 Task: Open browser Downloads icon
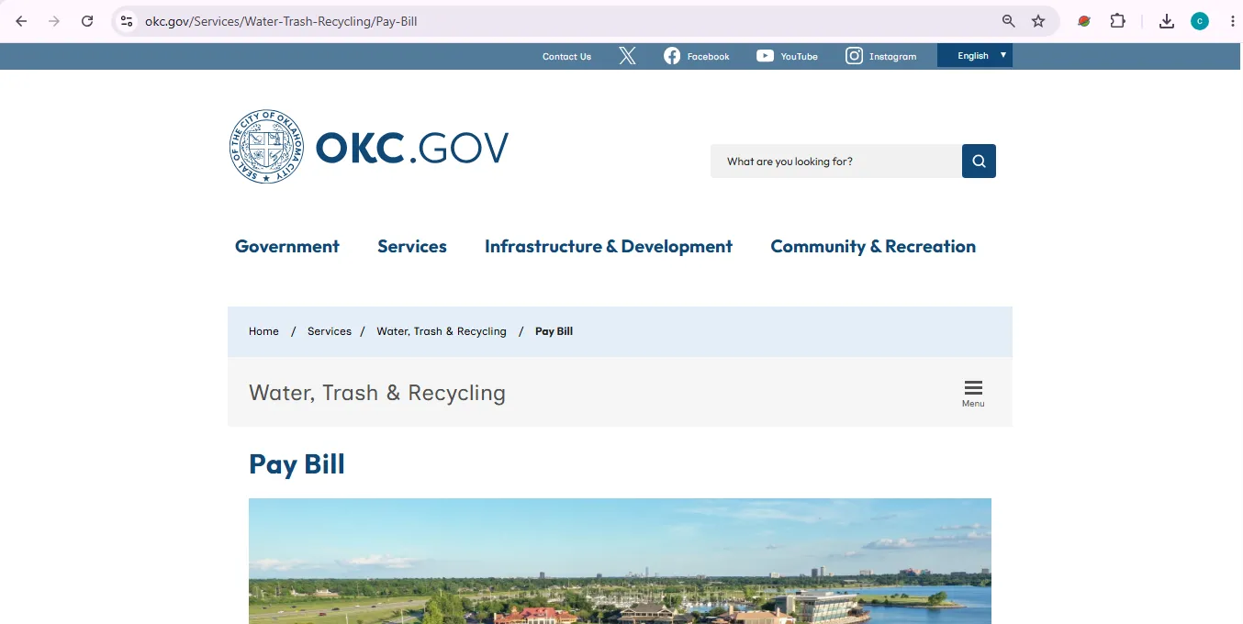coord(1167,21)
